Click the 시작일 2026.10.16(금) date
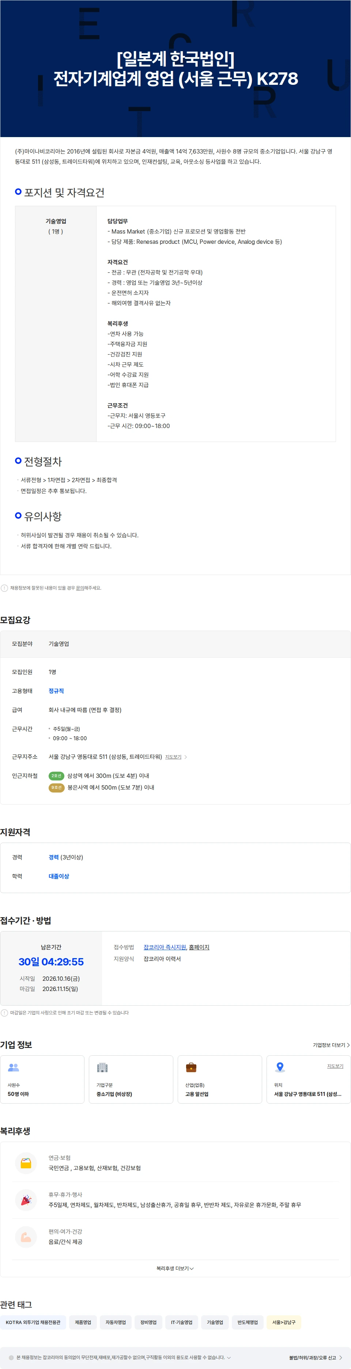The height and width of the screenshot is (1369, 351). [x=61, y=978]
